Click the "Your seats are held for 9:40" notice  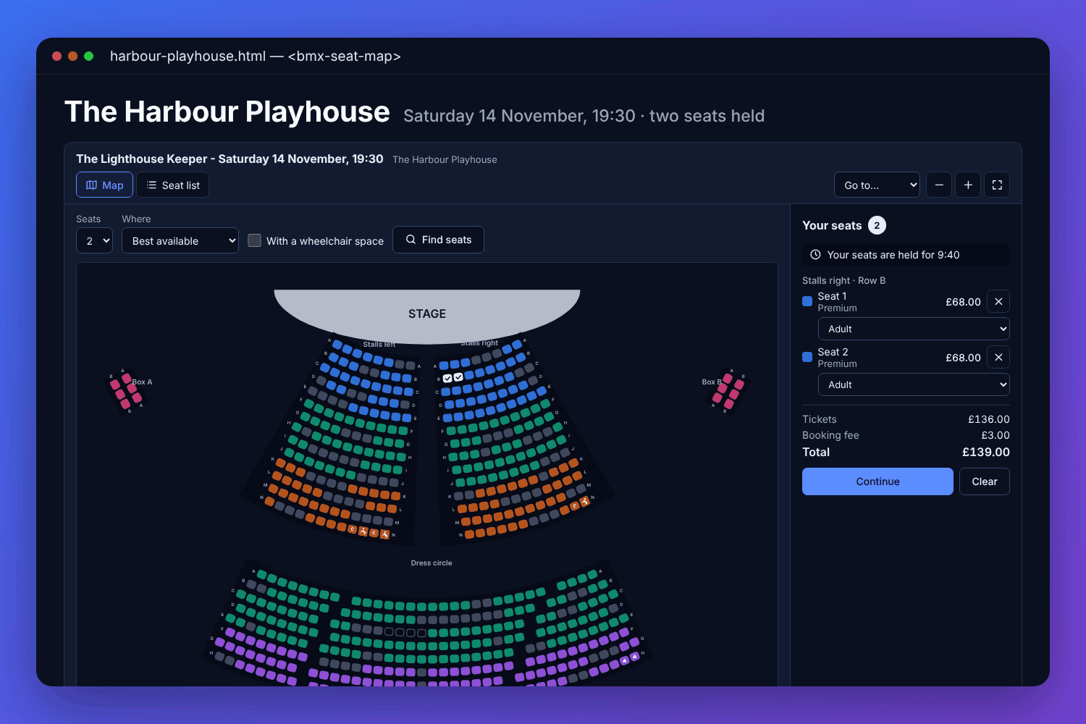tap(906, 255)
